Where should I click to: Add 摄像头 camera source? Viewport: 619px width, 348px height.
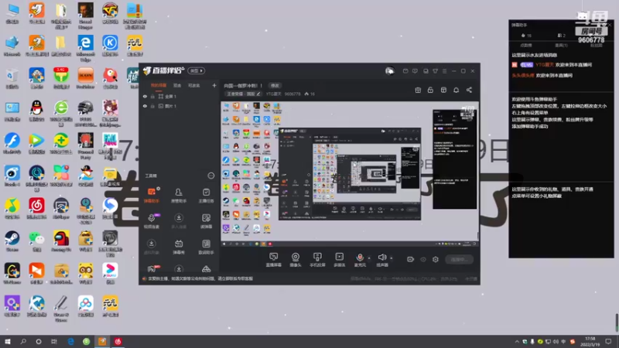click(296, 260)
